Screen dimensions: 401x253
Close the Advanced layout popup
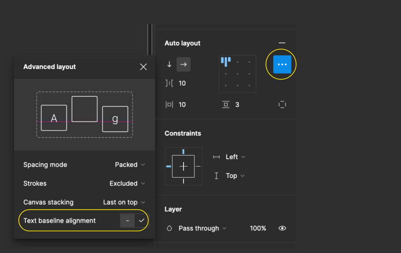pos(143,67)
